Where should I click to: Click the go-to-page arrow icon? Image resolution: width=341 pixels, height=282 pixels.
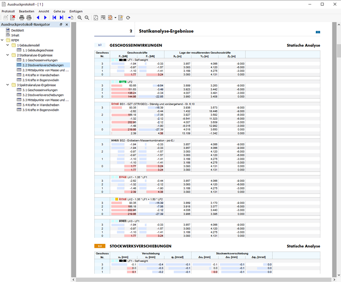click(70, 18)
